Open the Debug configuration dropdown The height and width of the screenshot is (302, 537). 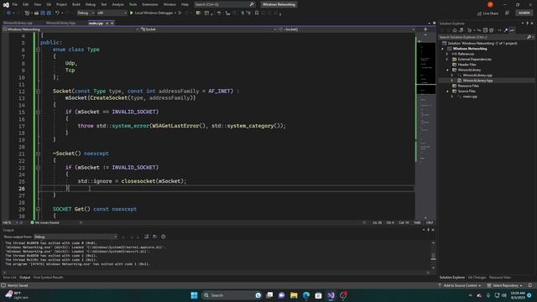86,13
